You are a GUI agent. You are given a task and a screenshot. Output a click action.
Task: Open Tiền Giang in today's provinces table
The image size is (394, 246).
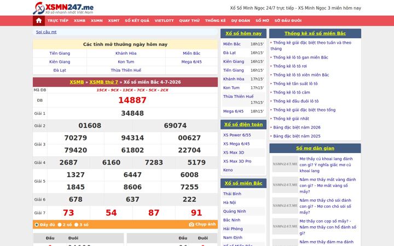pyautogui.click(x=60, y=53)
